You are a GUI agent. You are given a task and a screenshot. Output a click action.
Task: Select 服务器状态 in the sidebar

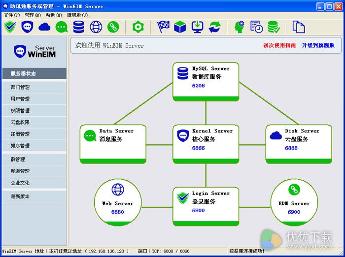34,74
